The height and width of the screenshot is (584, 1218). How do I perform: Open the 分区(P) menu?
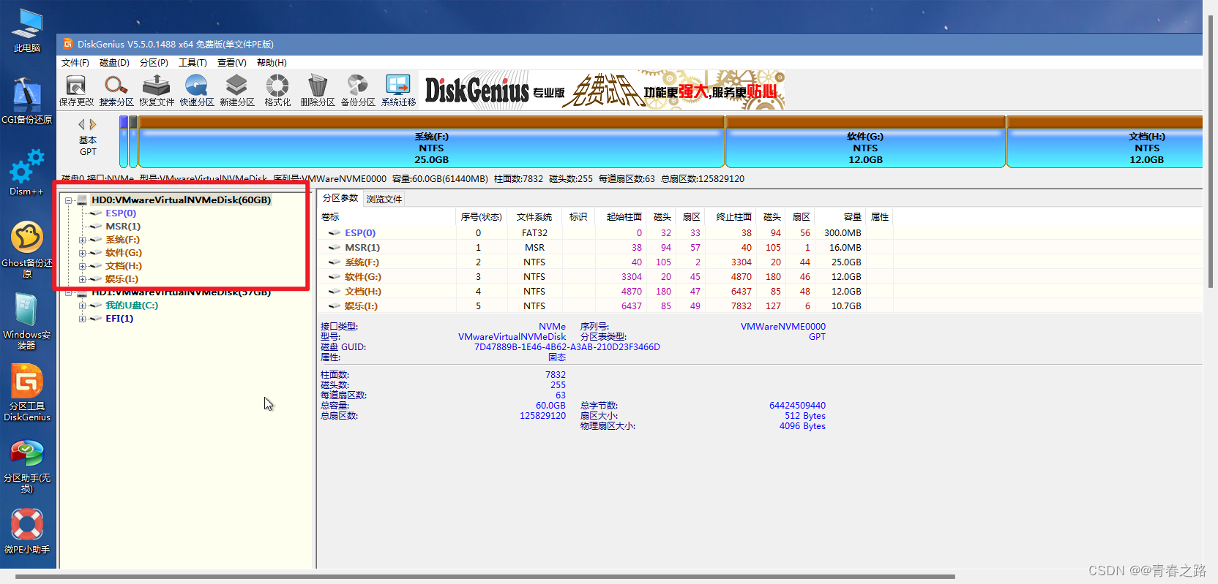point(154,63)
